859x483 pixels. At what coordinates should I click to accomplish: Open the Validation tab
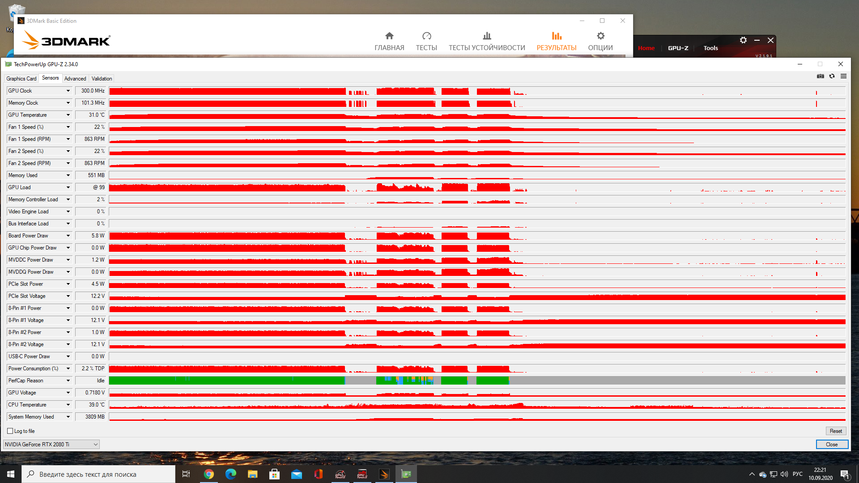click(x=102, y=79)
